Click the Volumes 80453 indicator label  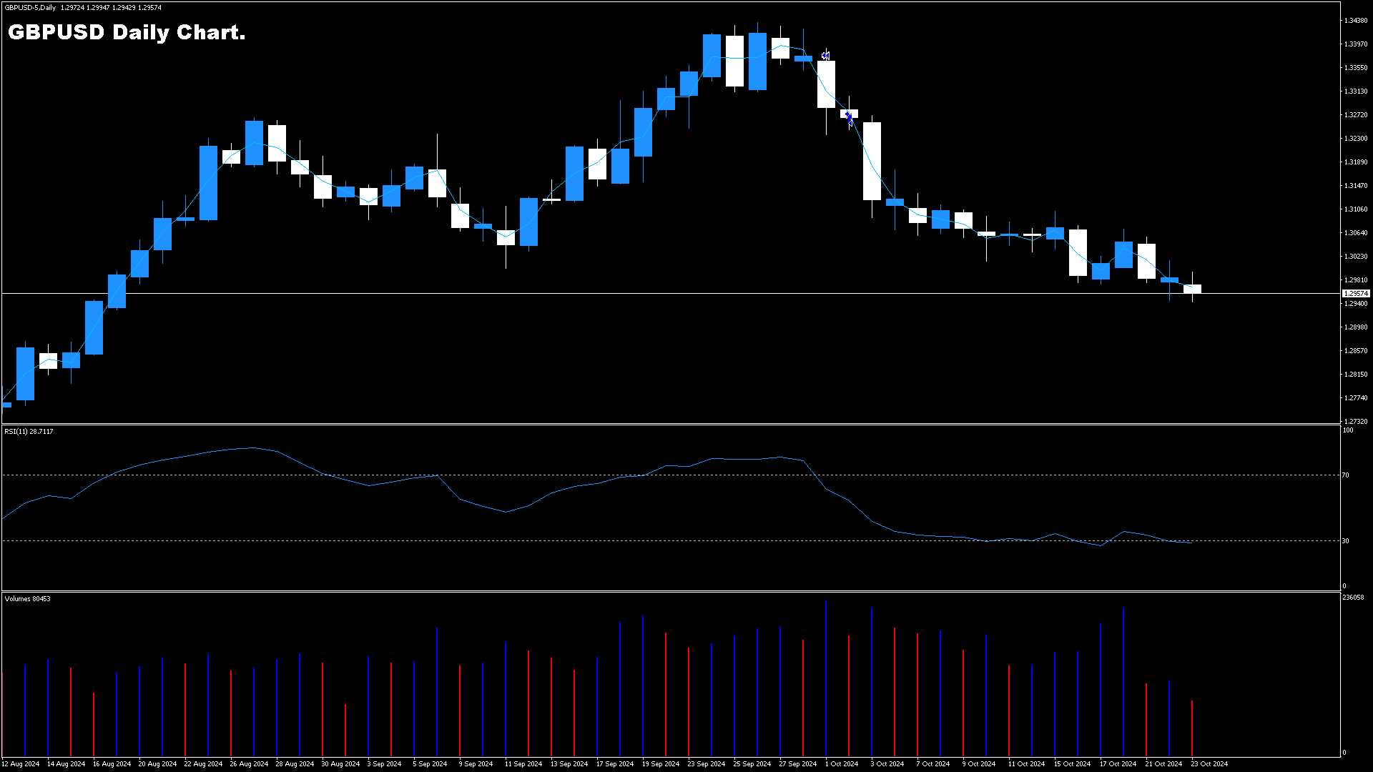pos(28,599)
